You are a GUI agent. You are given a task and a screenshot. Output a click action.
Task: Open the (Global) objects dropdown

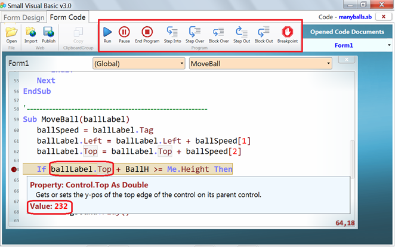[139, 63]
